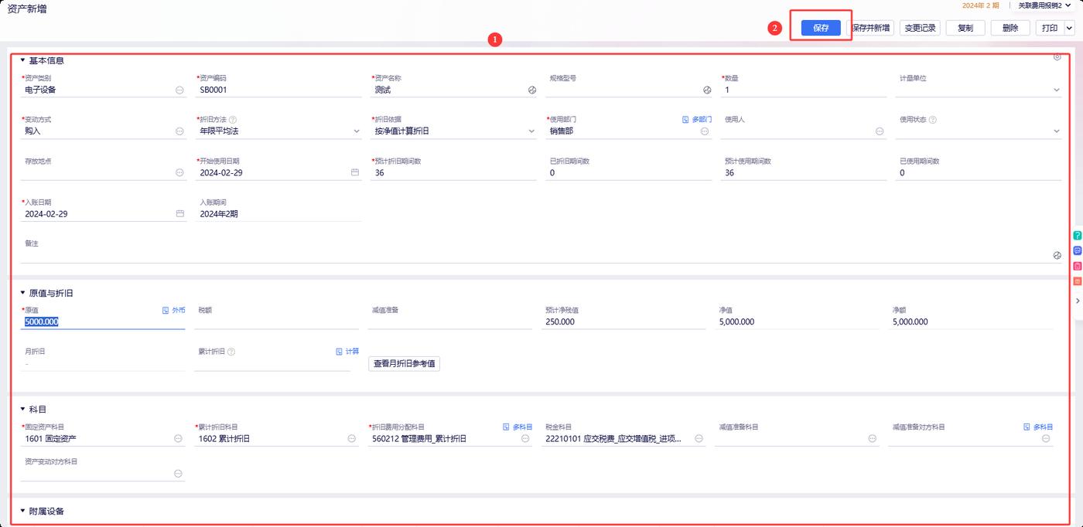Screen dimensions: 1083x527
Task: Open the 折旧费用分配科目 lookup ellipsis icon
Action: [526, 439]
